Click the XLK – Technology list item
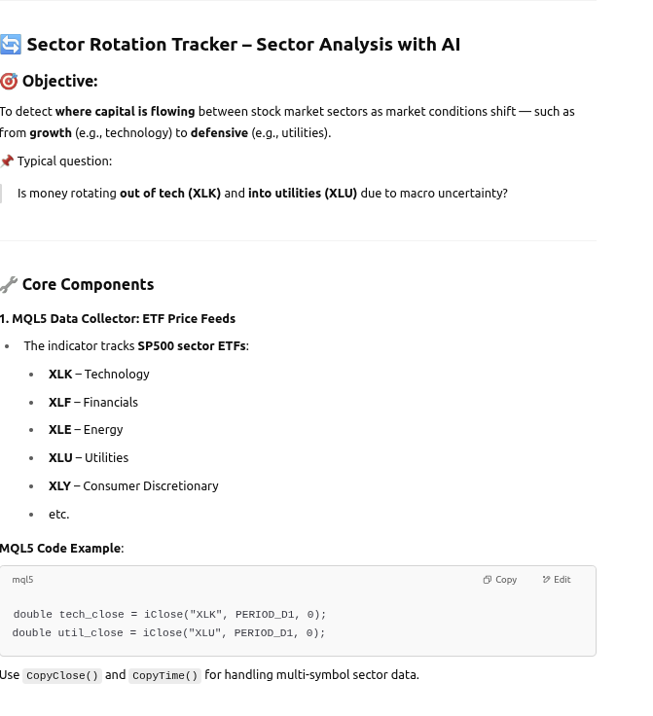This screenshot has width=653, height=716. [x=99, y=375]
